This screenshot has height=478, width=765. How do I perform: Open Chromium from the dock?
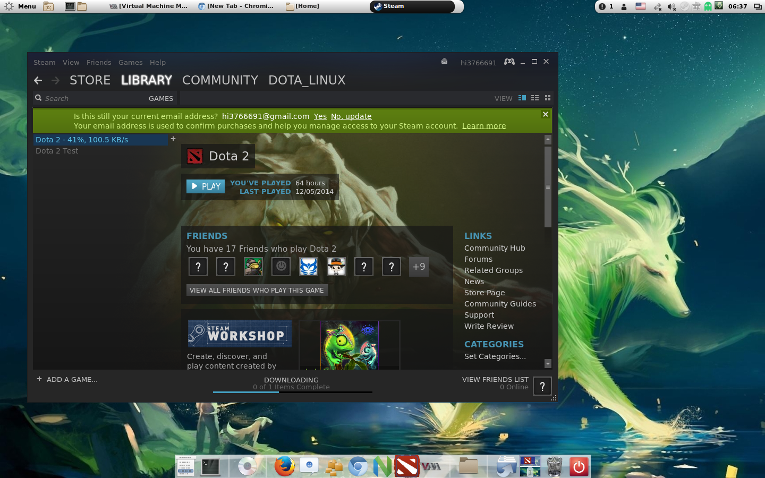358,466
